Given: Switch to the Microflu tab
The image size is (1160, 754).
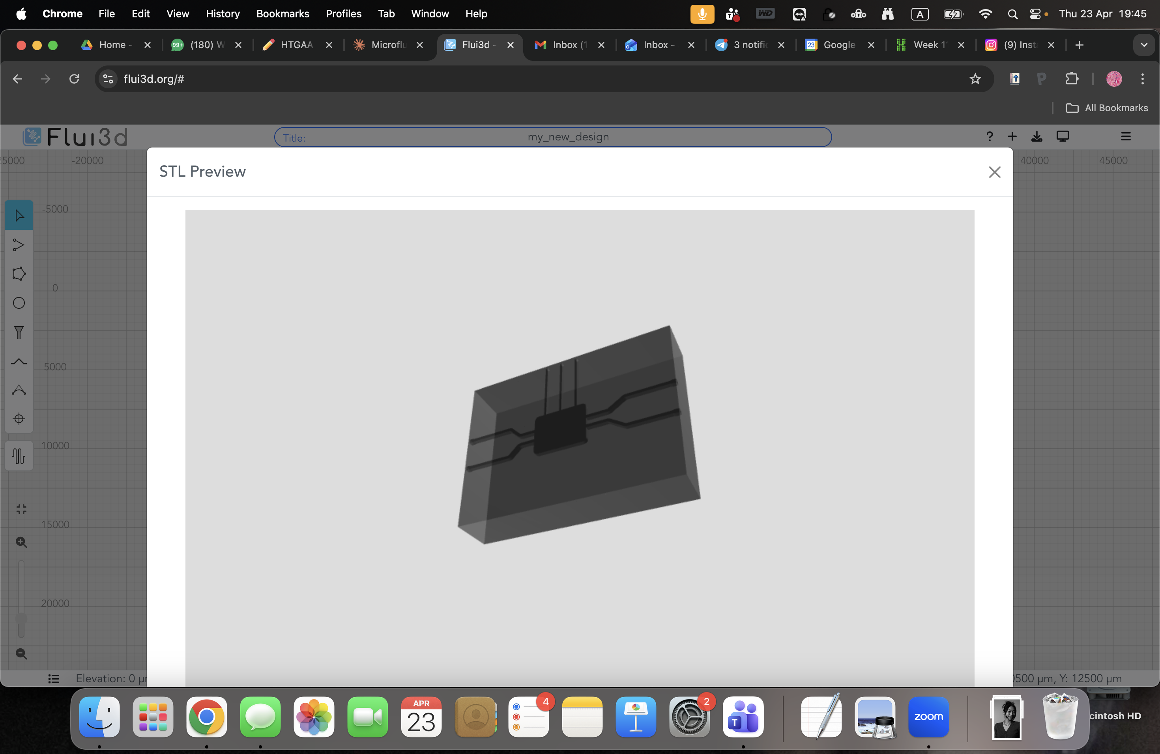Looking at the screenshot, I should [388, 45].
